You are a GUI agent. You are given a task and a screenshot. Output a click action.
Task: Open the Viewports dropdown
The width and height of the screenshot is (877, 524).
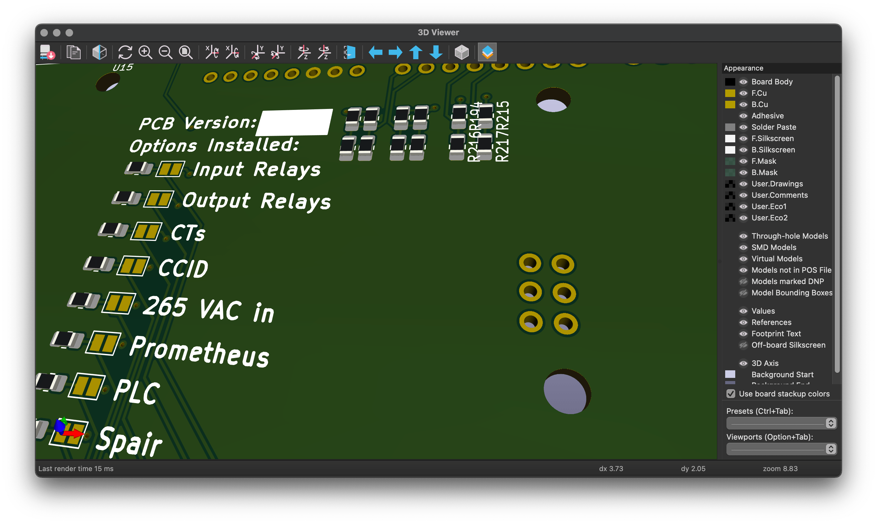click(781, 449)
